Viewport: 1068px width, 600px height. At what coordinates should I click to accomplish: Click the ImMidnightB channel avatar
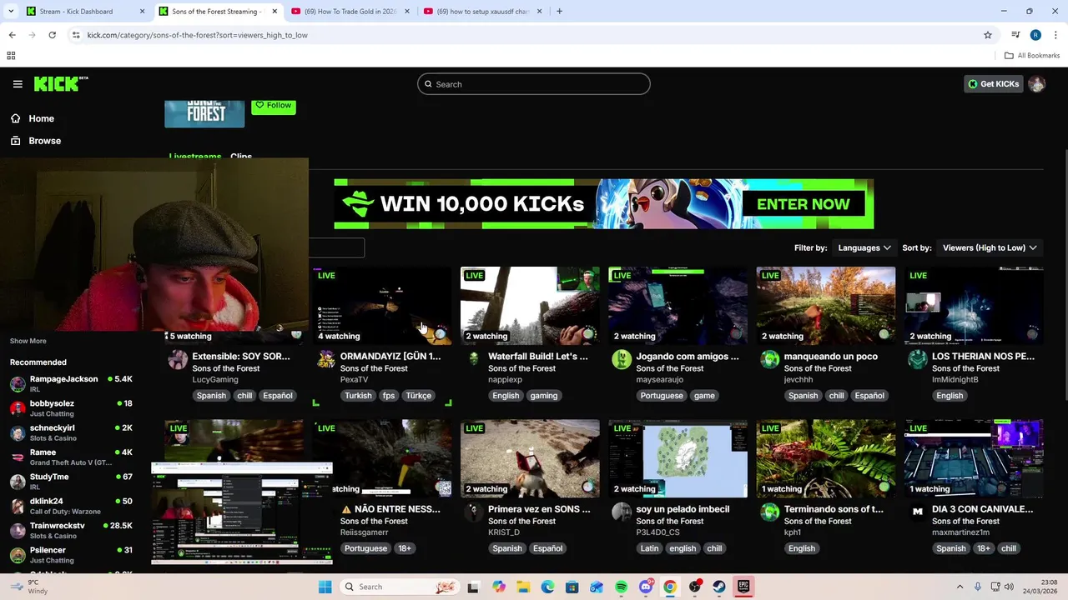click(918, 359)
